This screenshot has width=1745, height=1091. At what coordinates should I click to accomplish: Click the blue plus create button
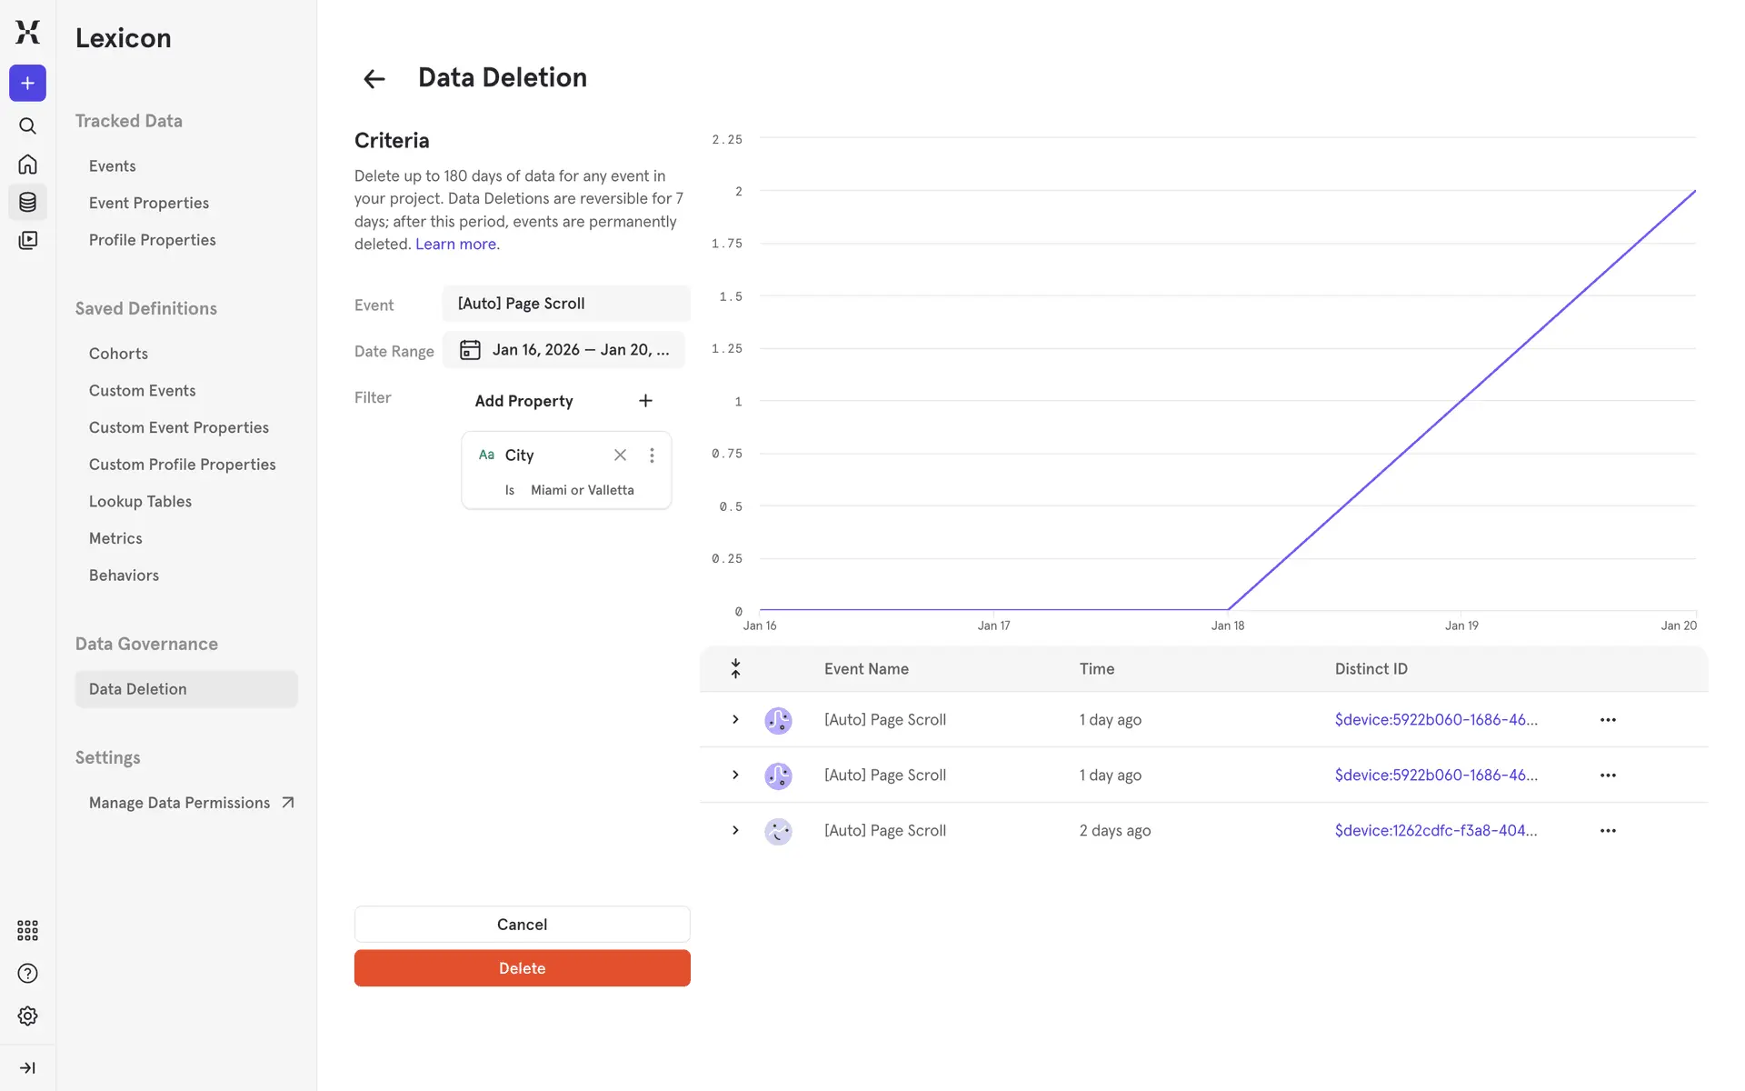point(27,83)
